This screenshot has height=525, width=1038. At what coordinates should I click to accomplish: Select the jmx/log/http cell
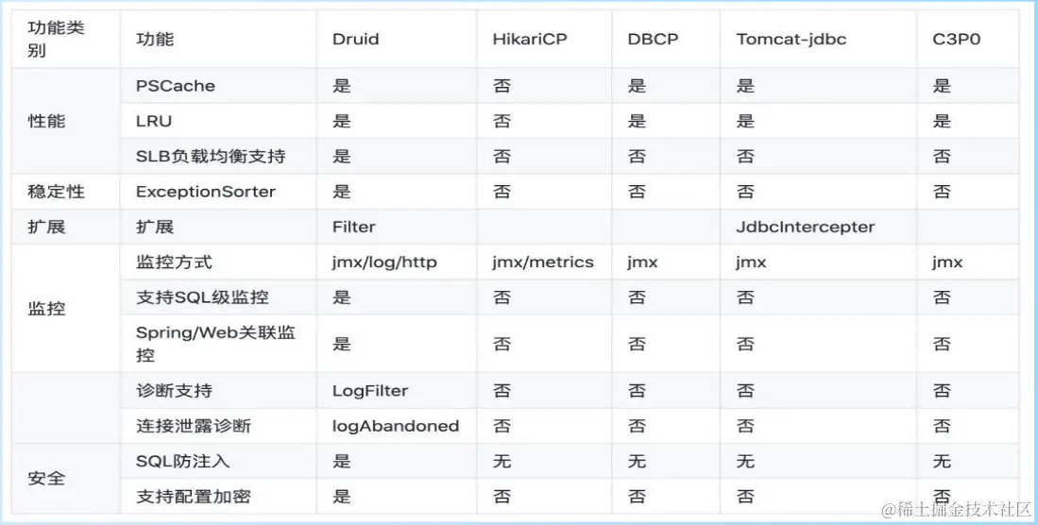[x=396, y=262]
